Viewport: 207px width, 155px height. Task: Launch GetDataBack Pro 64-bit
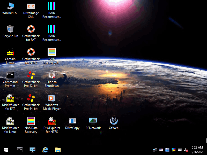(31, 98)
